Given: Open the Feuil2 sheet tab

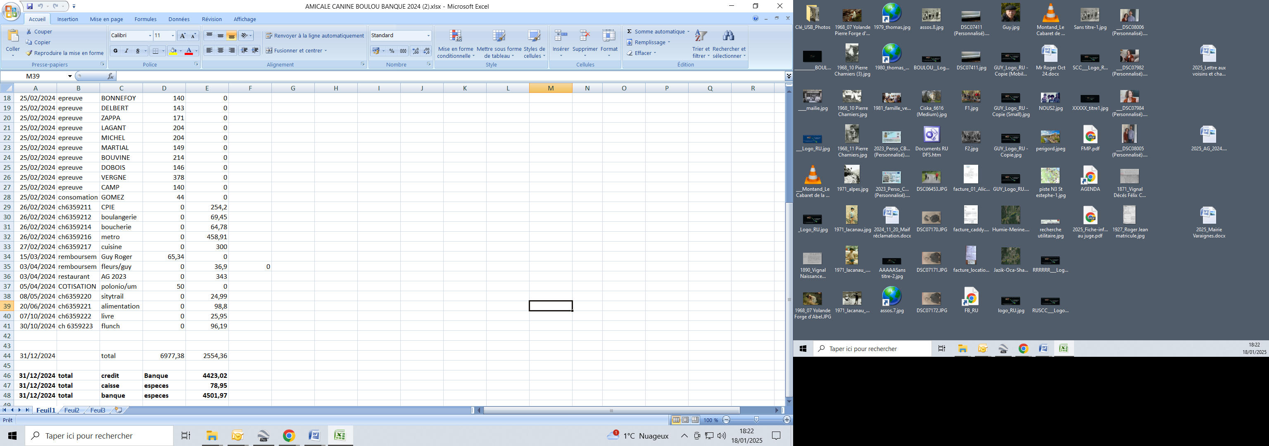Looking at the screenshot, I should (72, 410).
